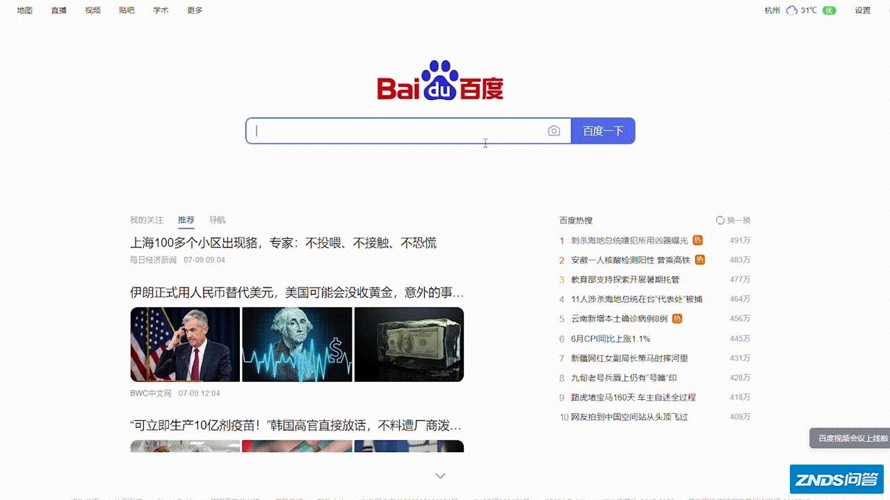Click source 每日经济新闻
This screenshot has height=500, width=890.
pyautogui.click(x=153, y=260)
